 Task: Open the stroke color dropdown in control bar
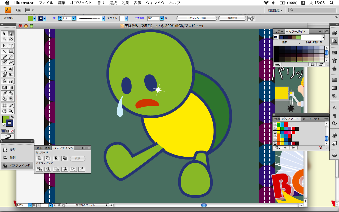(x=44, y=18)
